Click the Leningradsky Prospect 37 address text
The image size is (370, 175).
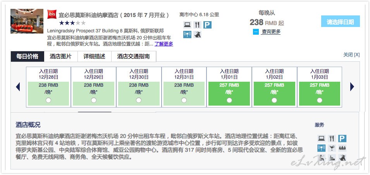pos(105,31)
